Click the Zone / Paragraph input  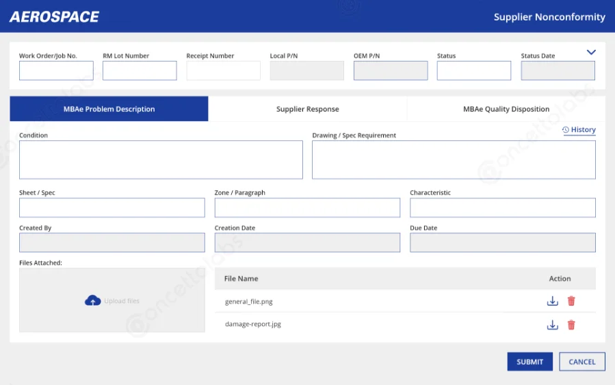pos(307,208)
